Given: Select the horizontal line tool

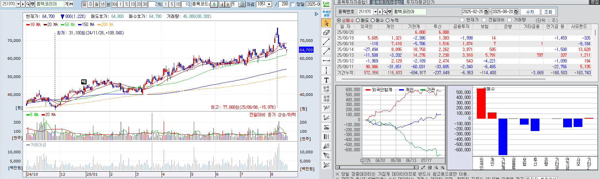Looking at the screenshot, I should (x=326, y=61).
